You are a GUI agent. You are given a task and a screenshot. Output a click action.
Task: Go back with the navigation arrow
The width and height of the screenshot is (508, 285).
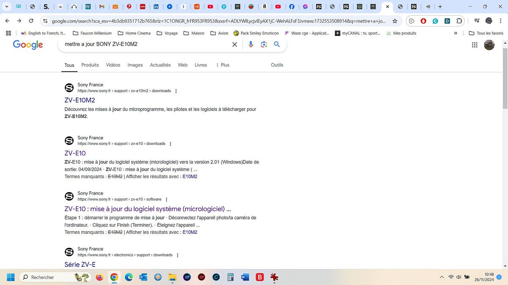pos(7,21)
